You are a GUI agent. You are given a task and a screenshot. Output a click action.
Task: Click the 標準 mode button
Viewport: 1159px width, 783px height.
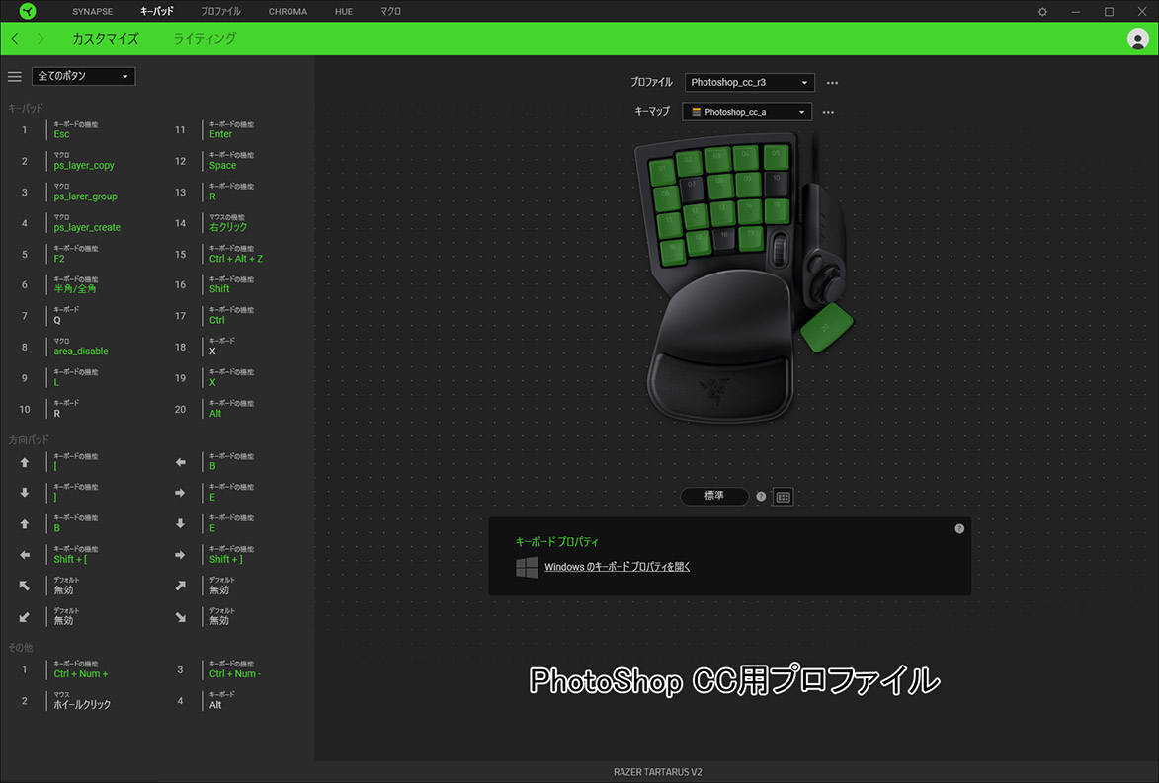click(x=714, y=496)
